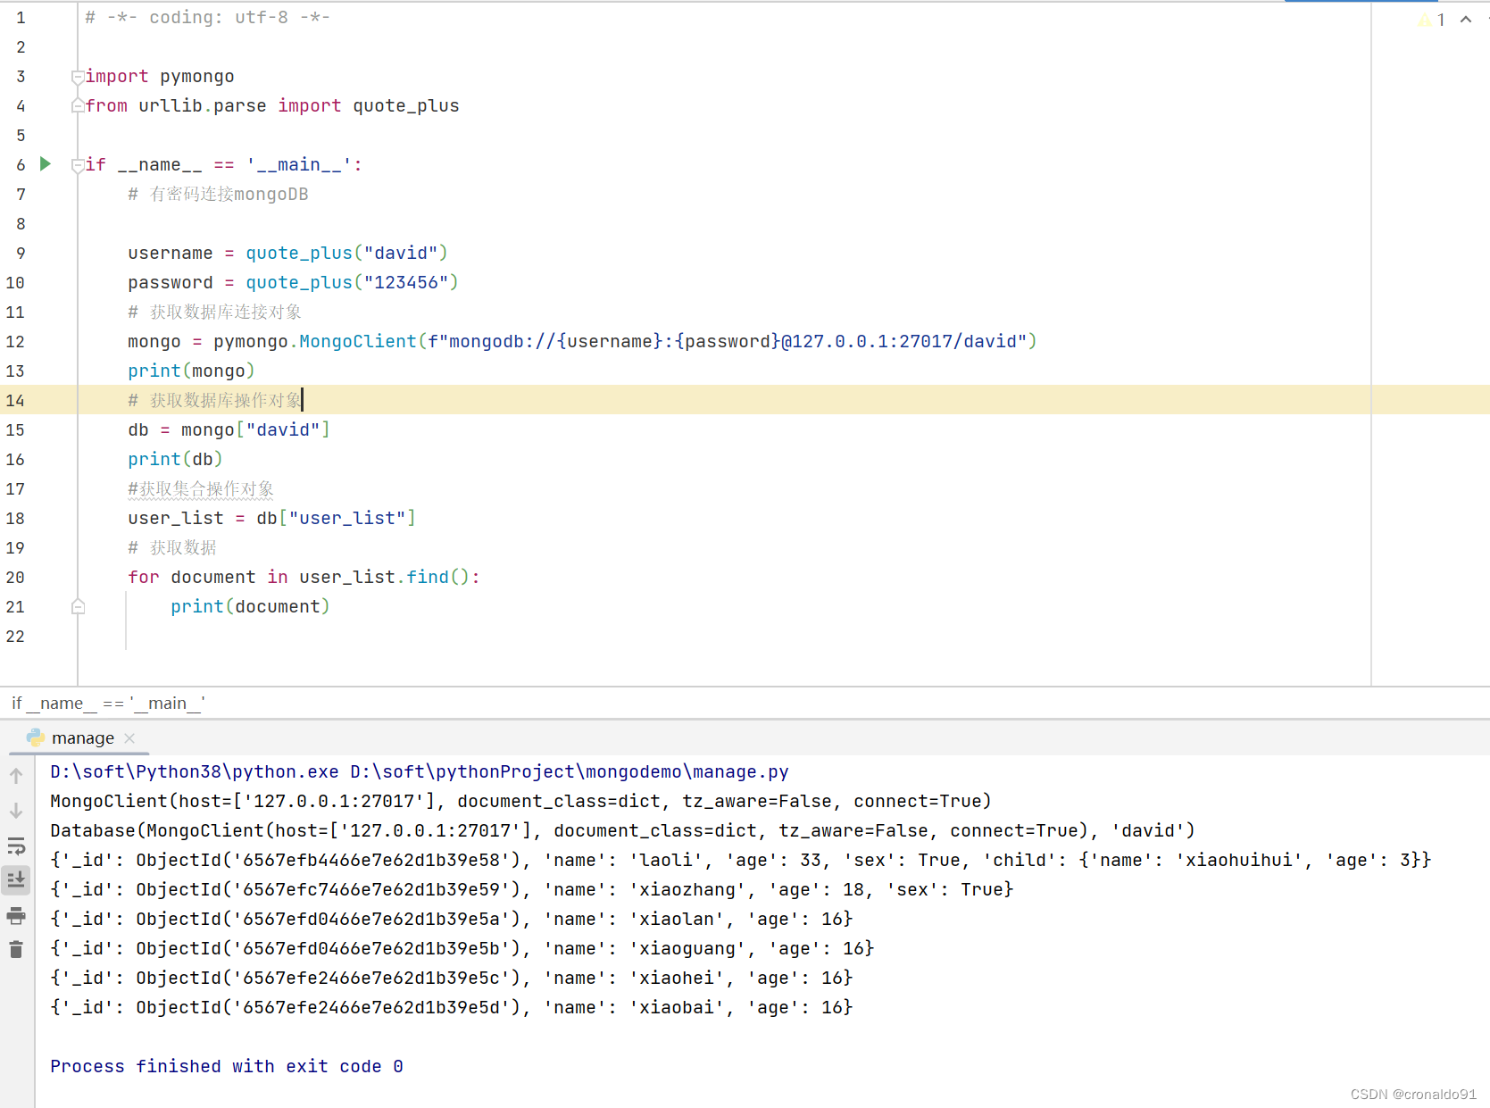
Task: Collapse the if __name__ block fold marker
Action: [x=78, y=165]
